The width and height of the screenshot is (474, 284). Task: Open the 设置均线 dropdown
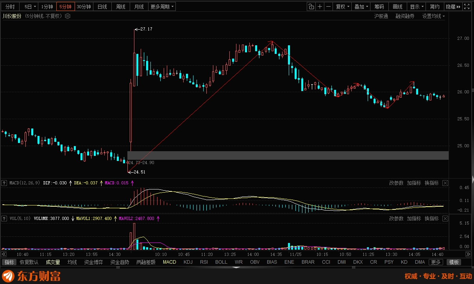433,16
